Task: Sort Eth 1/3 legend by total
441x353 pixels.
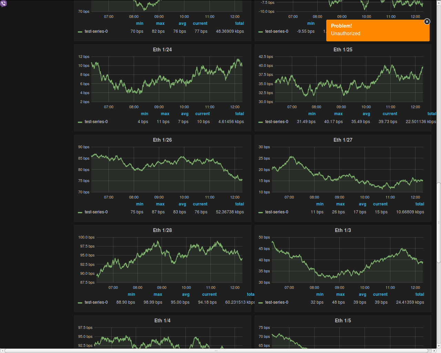Action: coord(420,294)
